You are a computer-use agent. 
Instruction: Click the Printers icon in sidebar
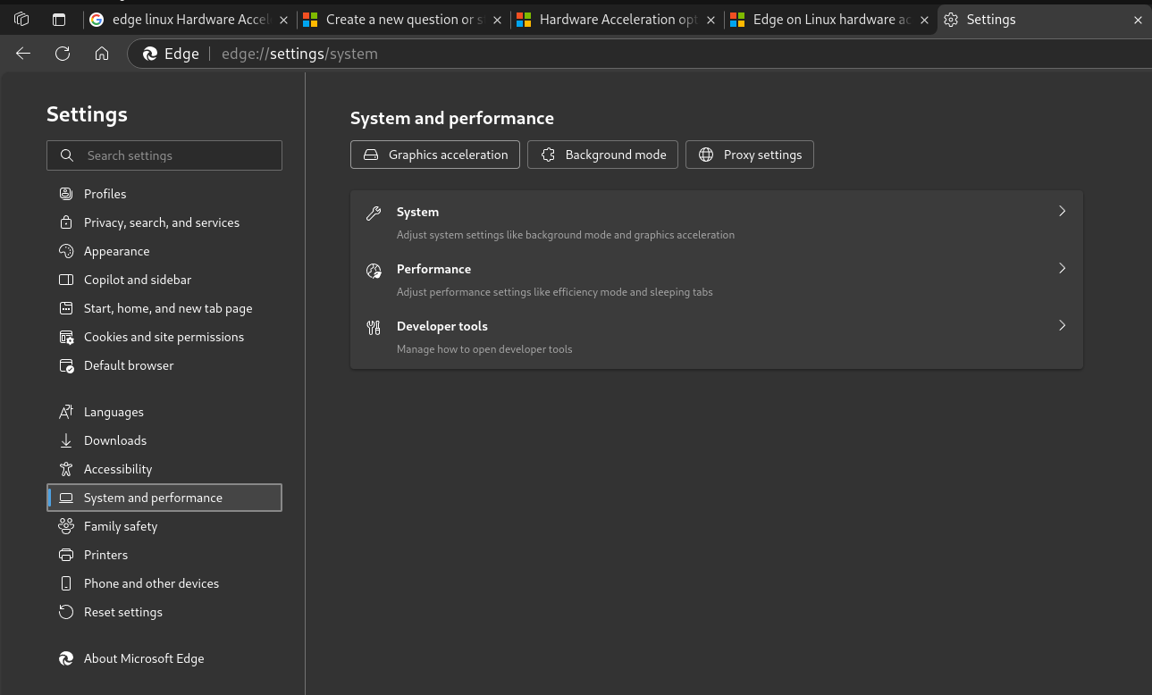66,555
